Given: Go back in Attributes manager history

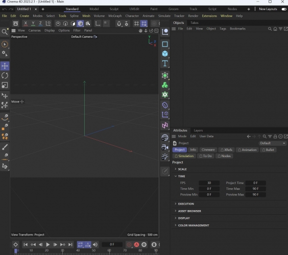Looking at the screenshot, I should coord(249,136).
